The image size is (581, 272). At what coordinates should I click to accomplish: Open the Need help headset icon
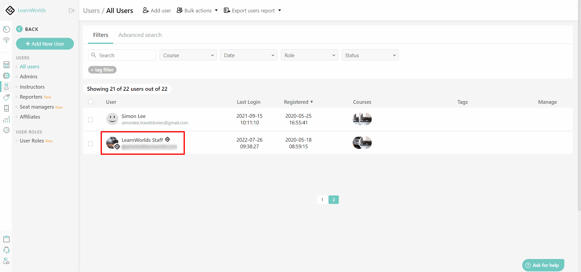click(x=6, y=250)
